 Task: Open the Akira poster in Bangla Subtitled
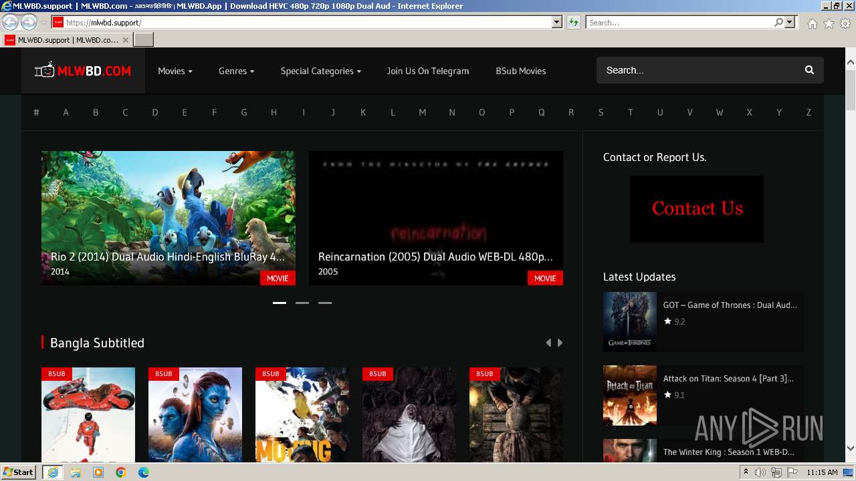click(x=88, y=415)
